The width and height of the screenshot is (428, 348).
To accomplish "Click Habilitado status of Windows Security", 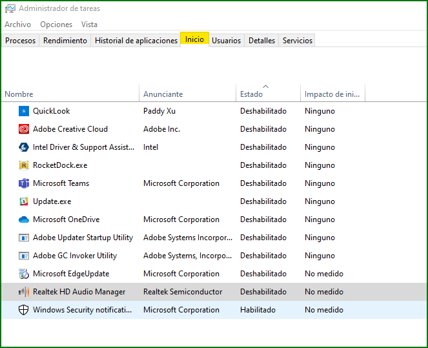I will tap(258, 310).
